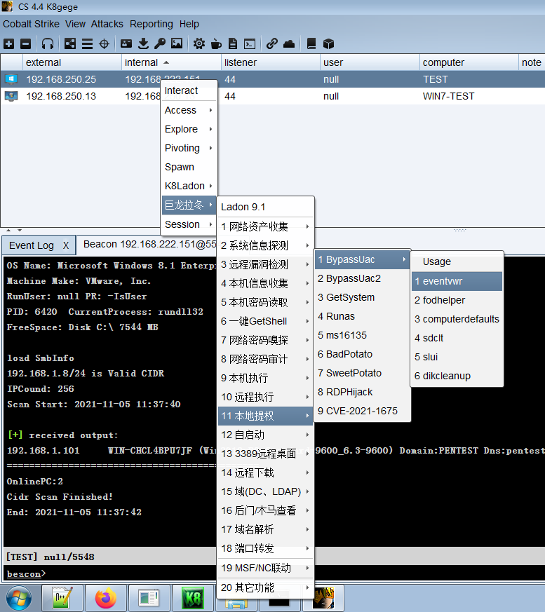Show the targets crosshair view icon
This screenshot has width=545, height=612.
click(x=104, y=43)
